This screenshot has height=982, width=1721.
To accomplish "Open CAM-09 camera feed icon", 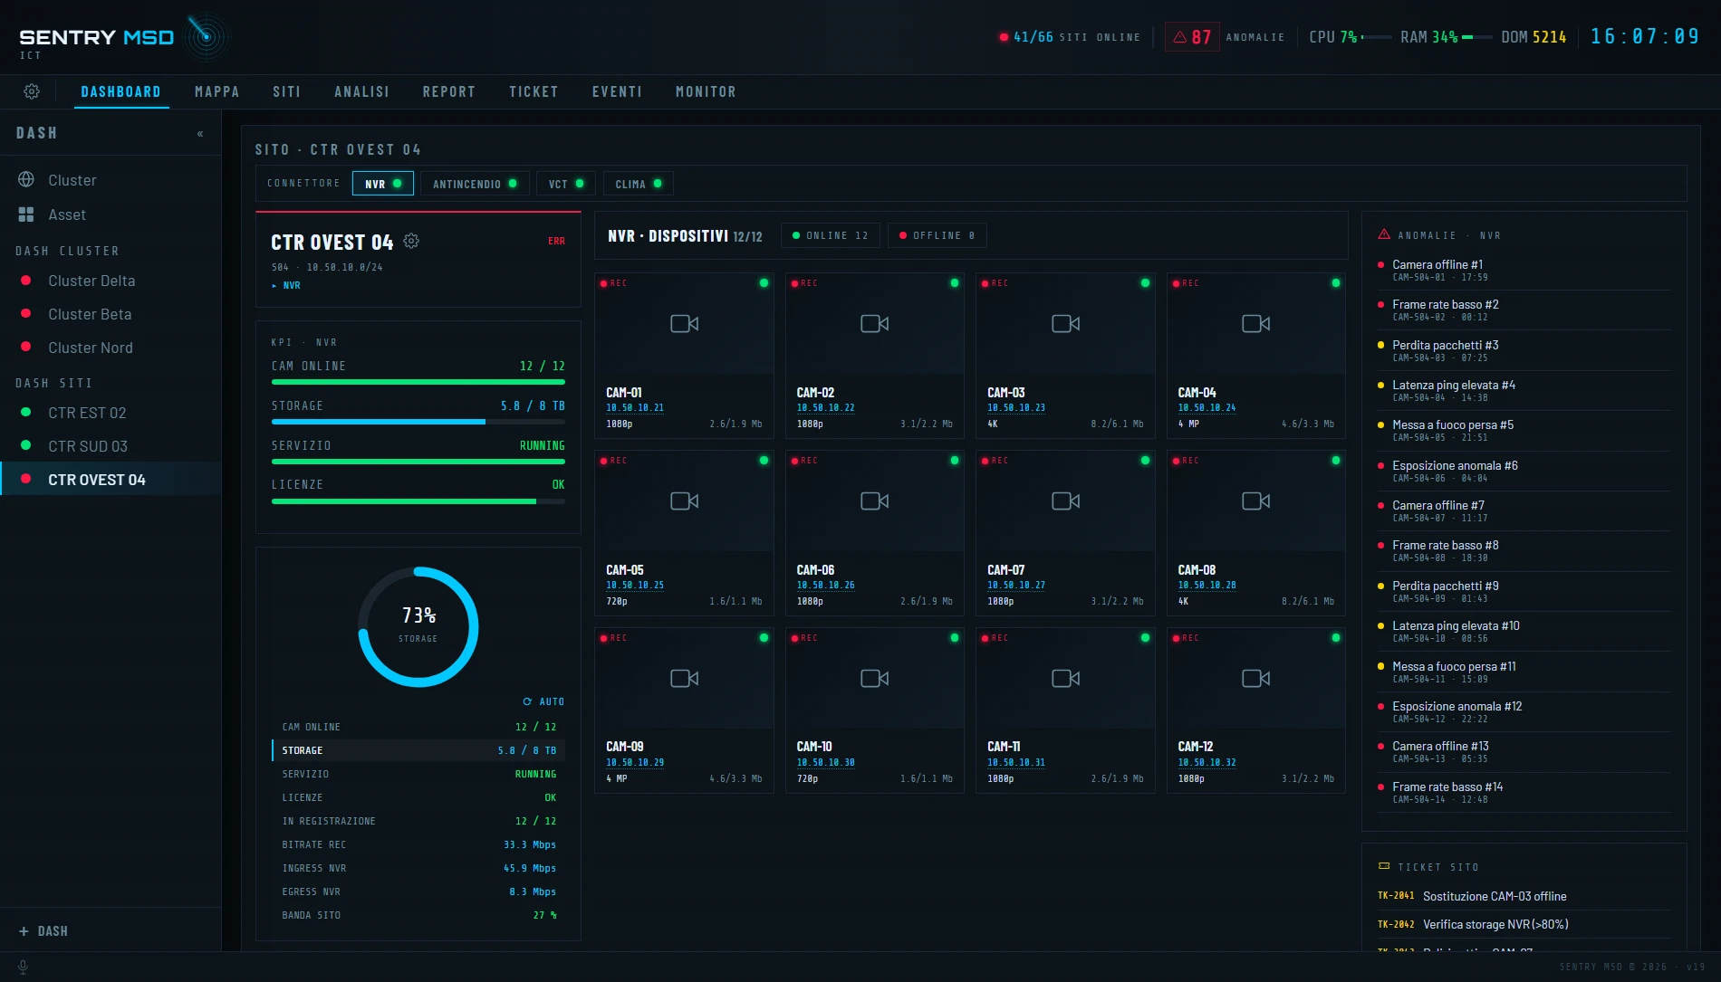I will coord(684,678).
